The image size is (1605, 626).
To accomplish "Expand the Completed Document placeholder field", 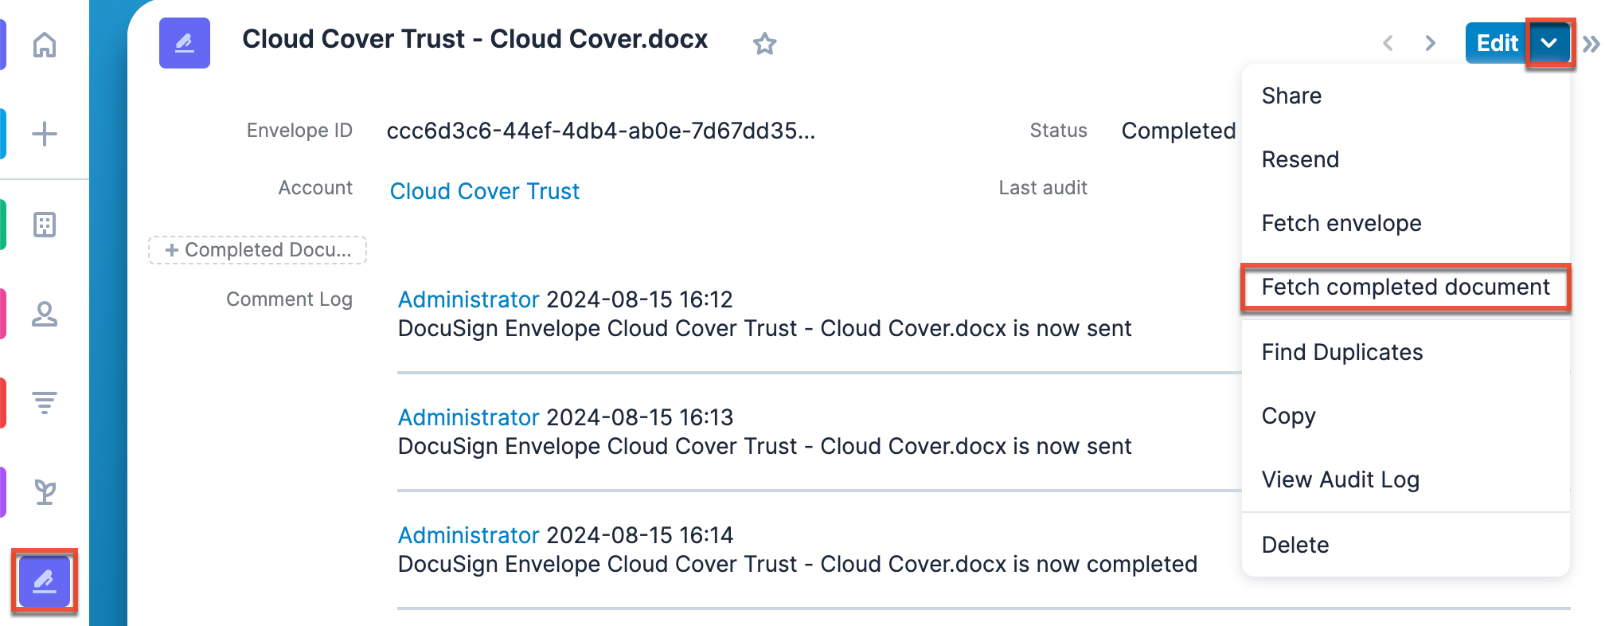I will (258, 250).
